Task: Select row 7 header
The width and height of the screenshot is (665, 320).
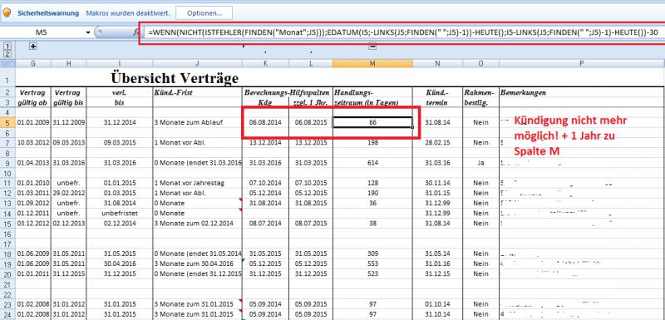Action: [8, 142]
